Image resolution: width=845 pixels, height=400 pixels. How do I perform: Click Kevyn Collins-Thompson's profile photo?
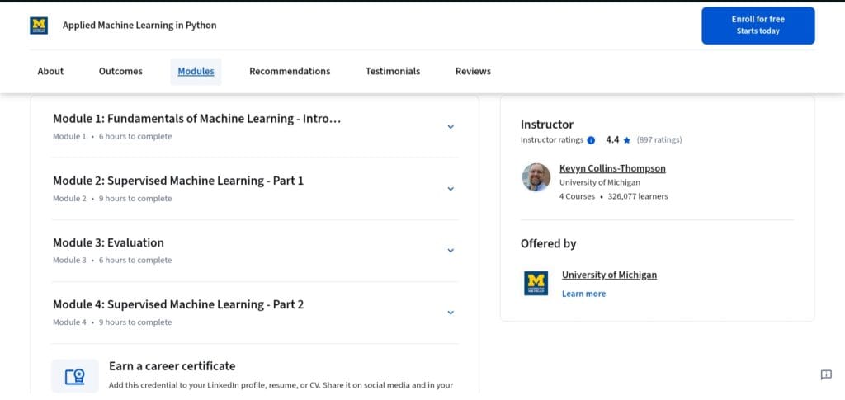point(536,177)
